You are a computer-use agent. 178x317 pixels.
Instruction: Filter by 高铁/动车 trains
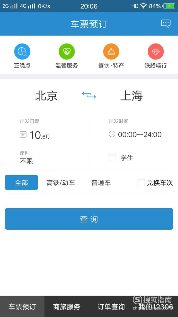61,183
